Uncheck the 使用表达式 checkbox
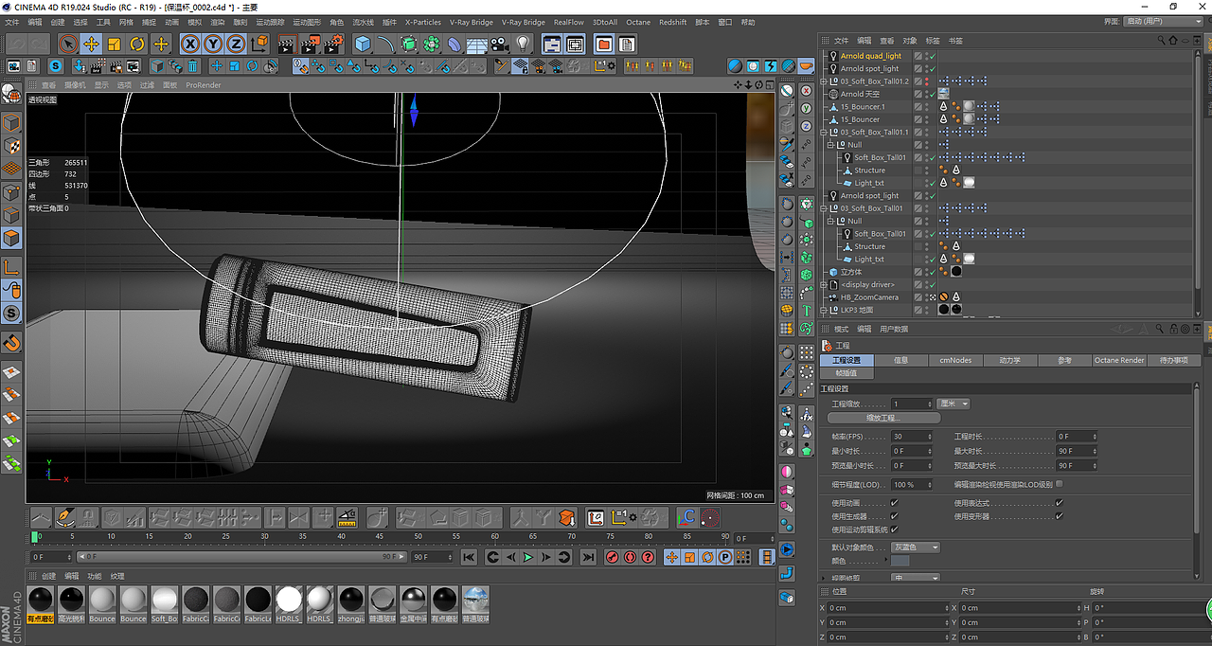Image resolution: width=1212 pixels, height=646 pixels. pos(1059,503)
